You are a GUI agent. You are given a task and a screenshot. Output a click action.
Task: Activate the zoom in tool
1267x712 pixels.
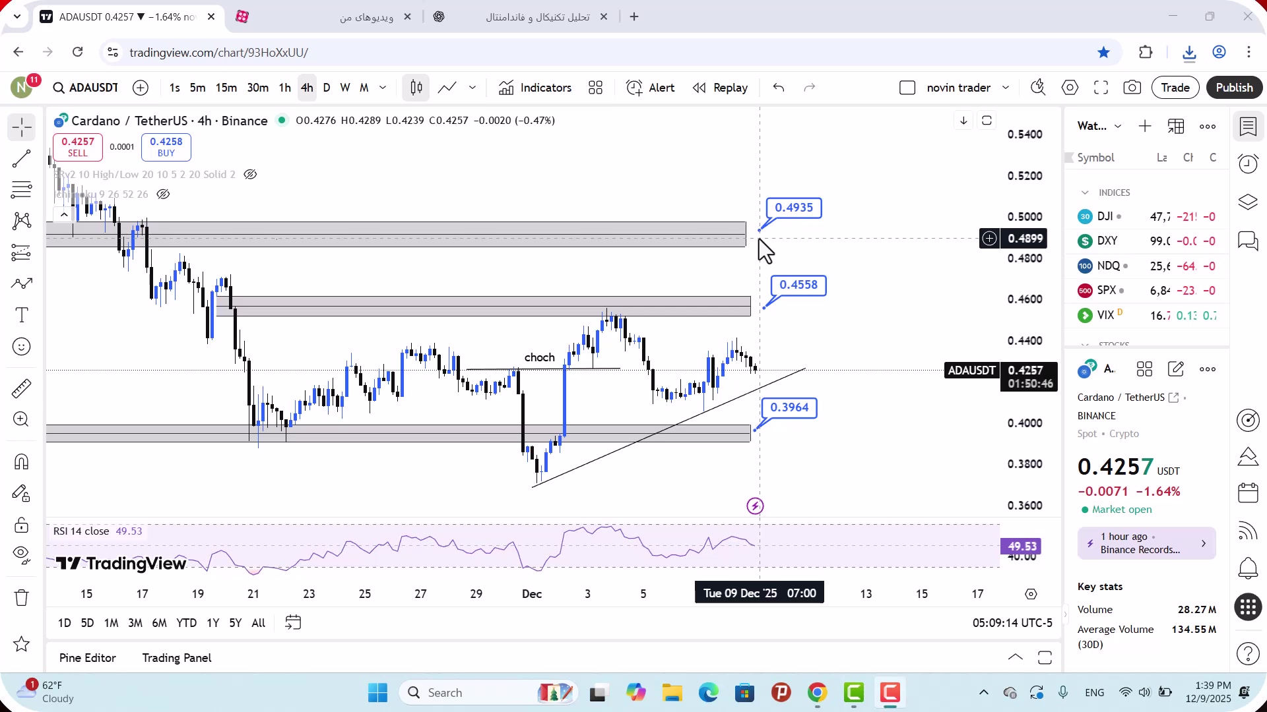pos(22,419)
